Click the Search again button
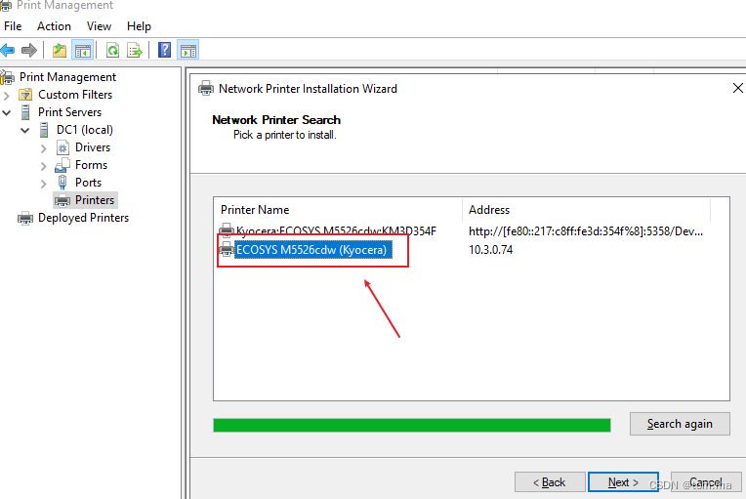746x499 pixels. pos(680,424)
